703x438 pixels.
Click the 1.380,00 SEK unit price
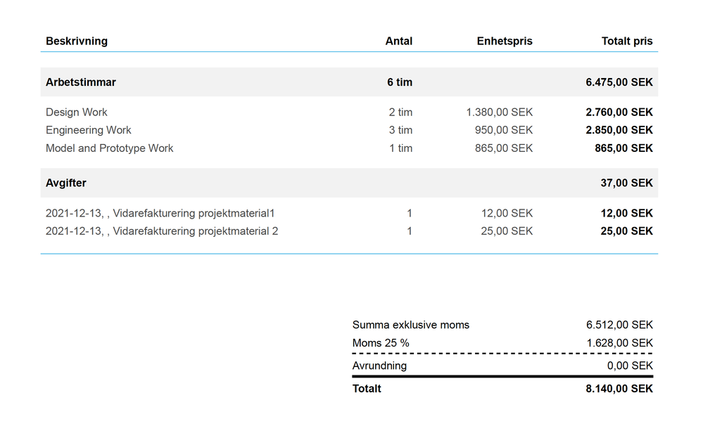click(x=500, y=112)
